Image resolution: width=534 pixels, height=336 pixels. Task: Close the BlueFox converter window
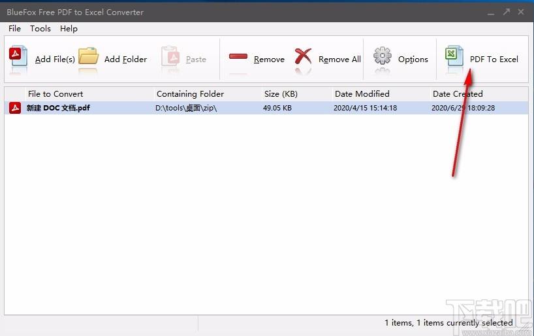521,12
